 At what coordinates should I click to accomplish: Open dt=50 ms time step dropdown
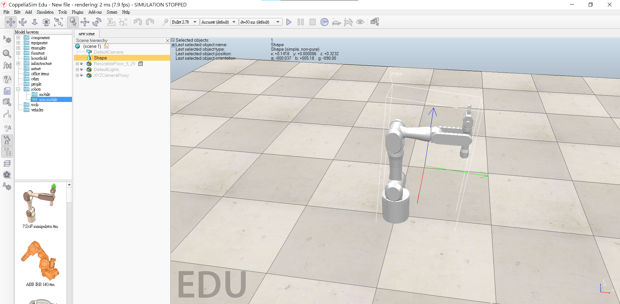click(260, 22)
